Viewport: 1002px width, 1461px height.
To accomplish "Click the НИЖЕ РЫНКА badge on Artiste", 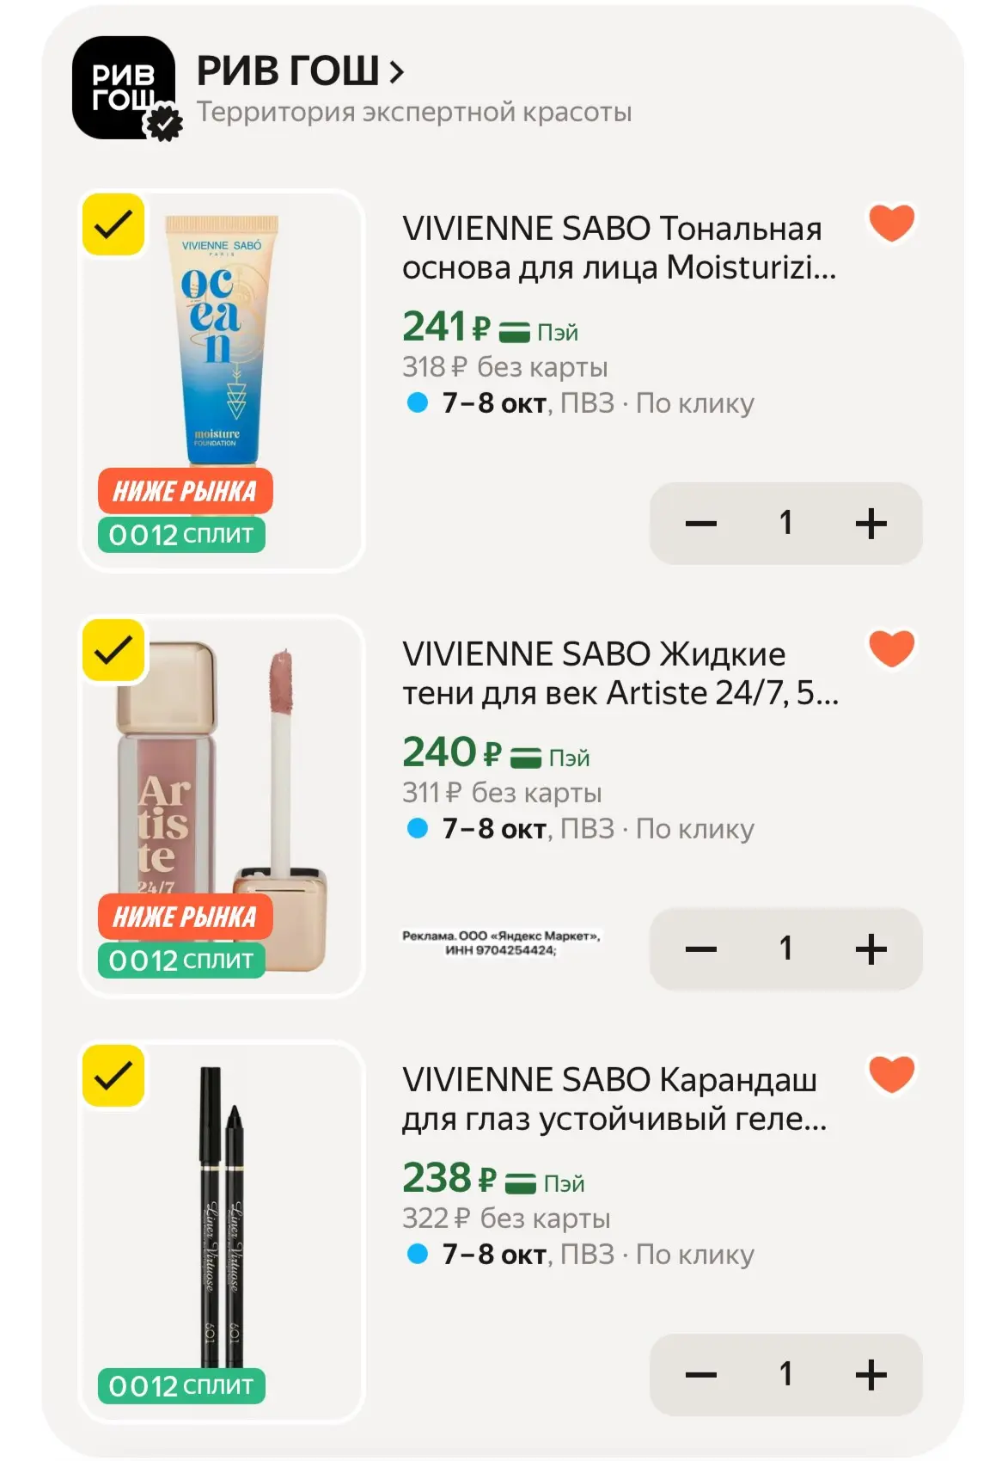I will pos(186,917).
